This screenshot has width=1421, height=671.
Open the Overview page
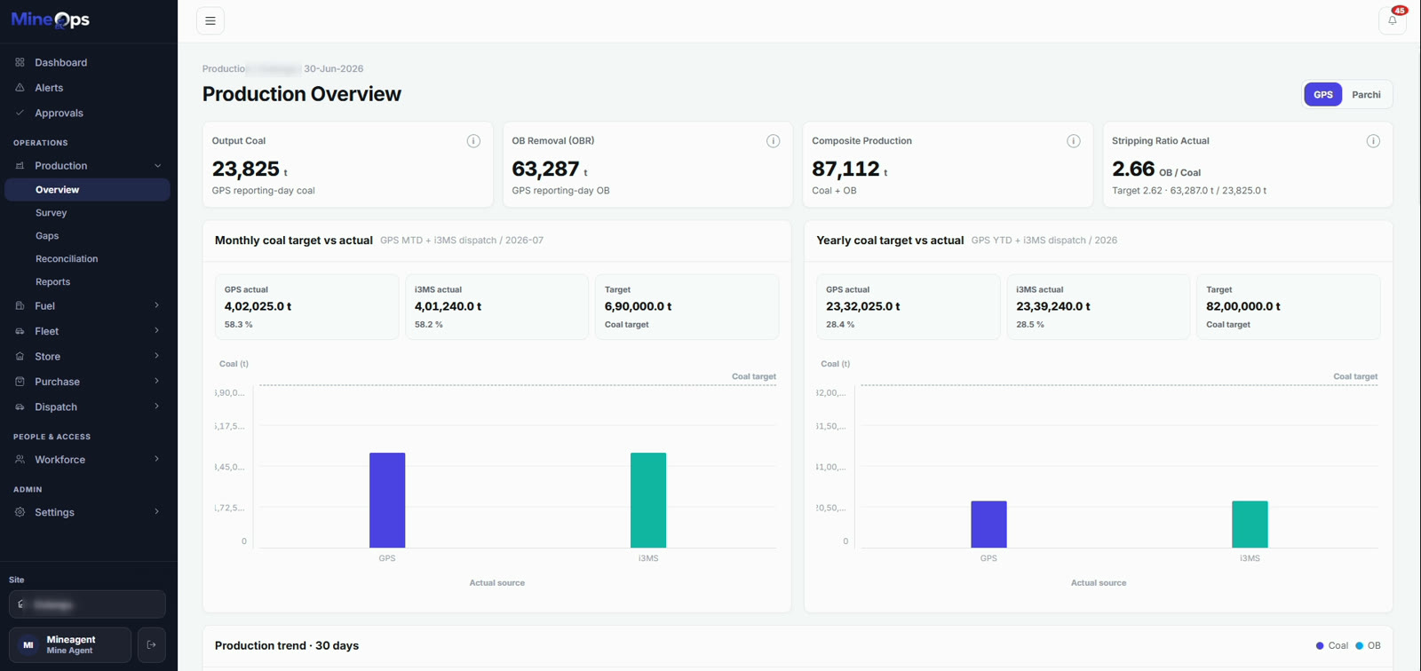(87, 190)
